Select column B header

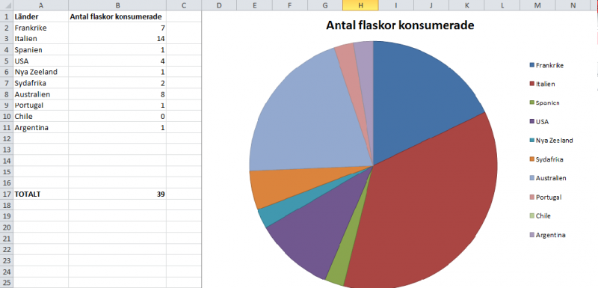pos(117,5)
